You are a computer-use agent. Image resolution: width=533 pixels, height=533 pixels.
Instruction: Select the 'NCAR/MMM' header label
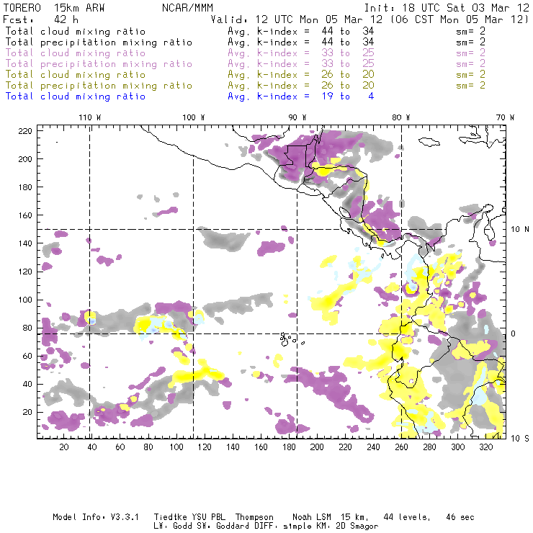click(x=187, y=8)
